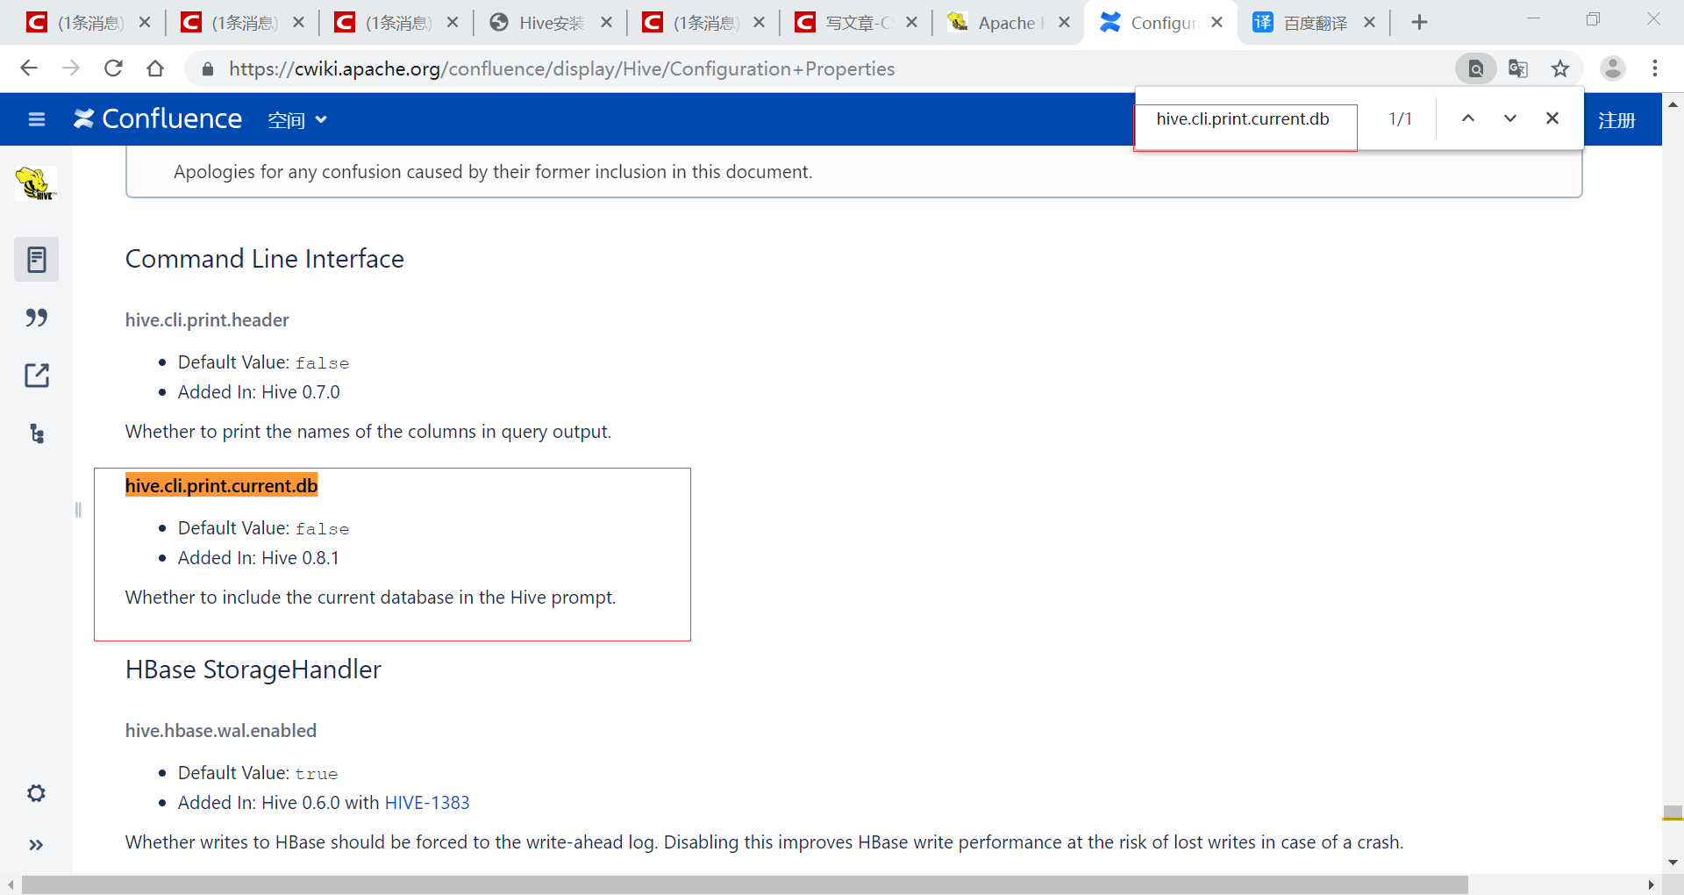Open the Blog quote icon in sidebar
This screenshot has height=895, width=1684.
click(x=36, y=318)
